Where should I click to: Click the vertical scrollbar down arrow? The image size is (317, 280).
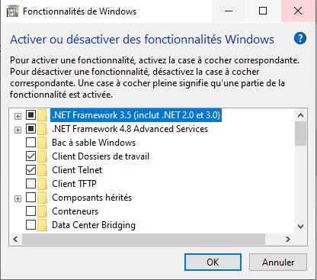pyautogui.click(x=300, y=227)
